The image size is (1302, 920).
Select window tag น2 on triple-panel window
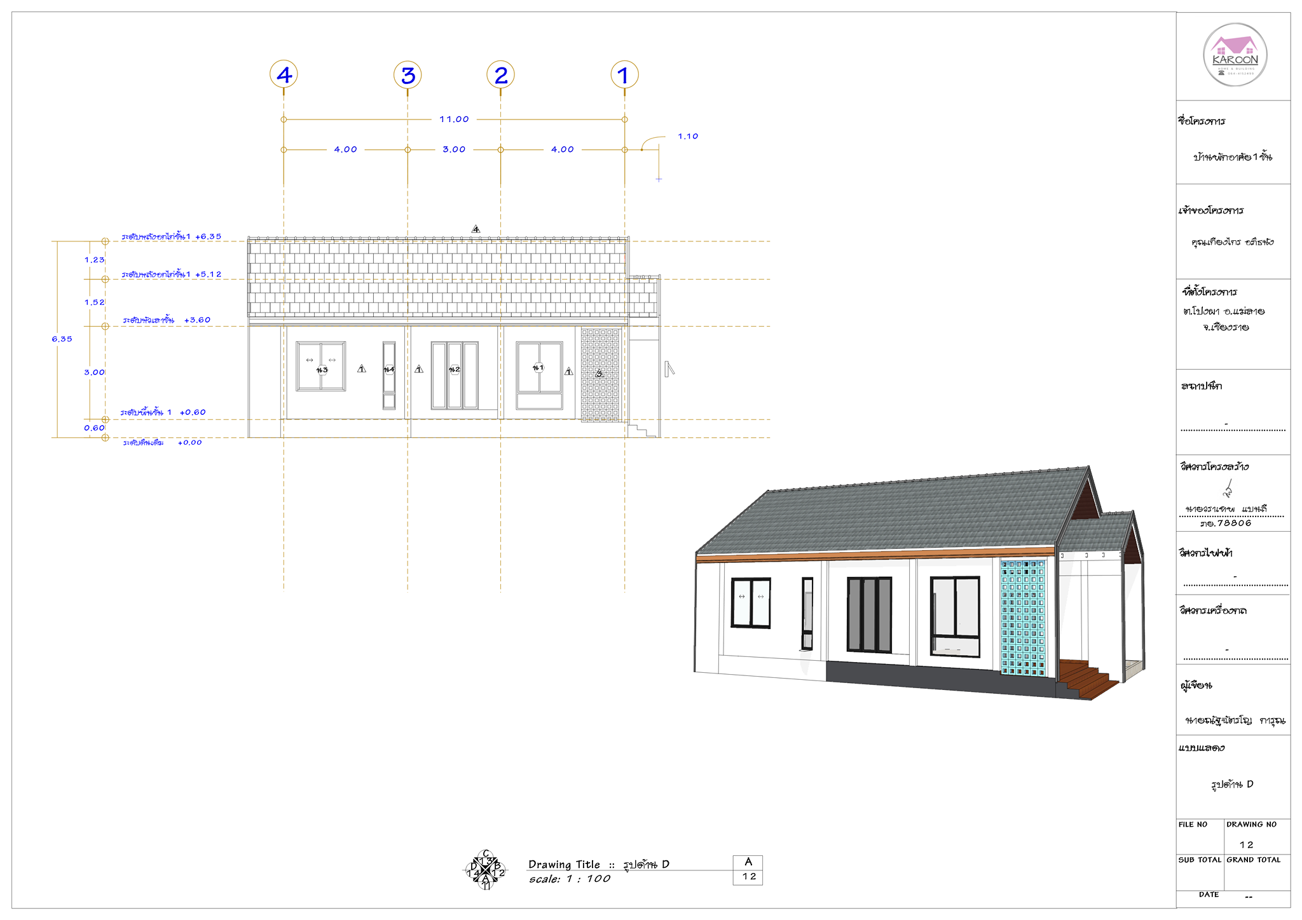pos(454,369)
